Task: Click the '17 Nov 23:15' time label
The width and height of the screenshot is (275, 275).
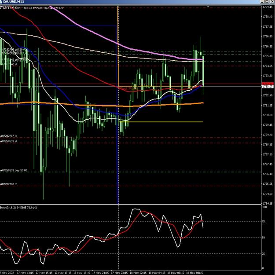Action: point(119,273)
